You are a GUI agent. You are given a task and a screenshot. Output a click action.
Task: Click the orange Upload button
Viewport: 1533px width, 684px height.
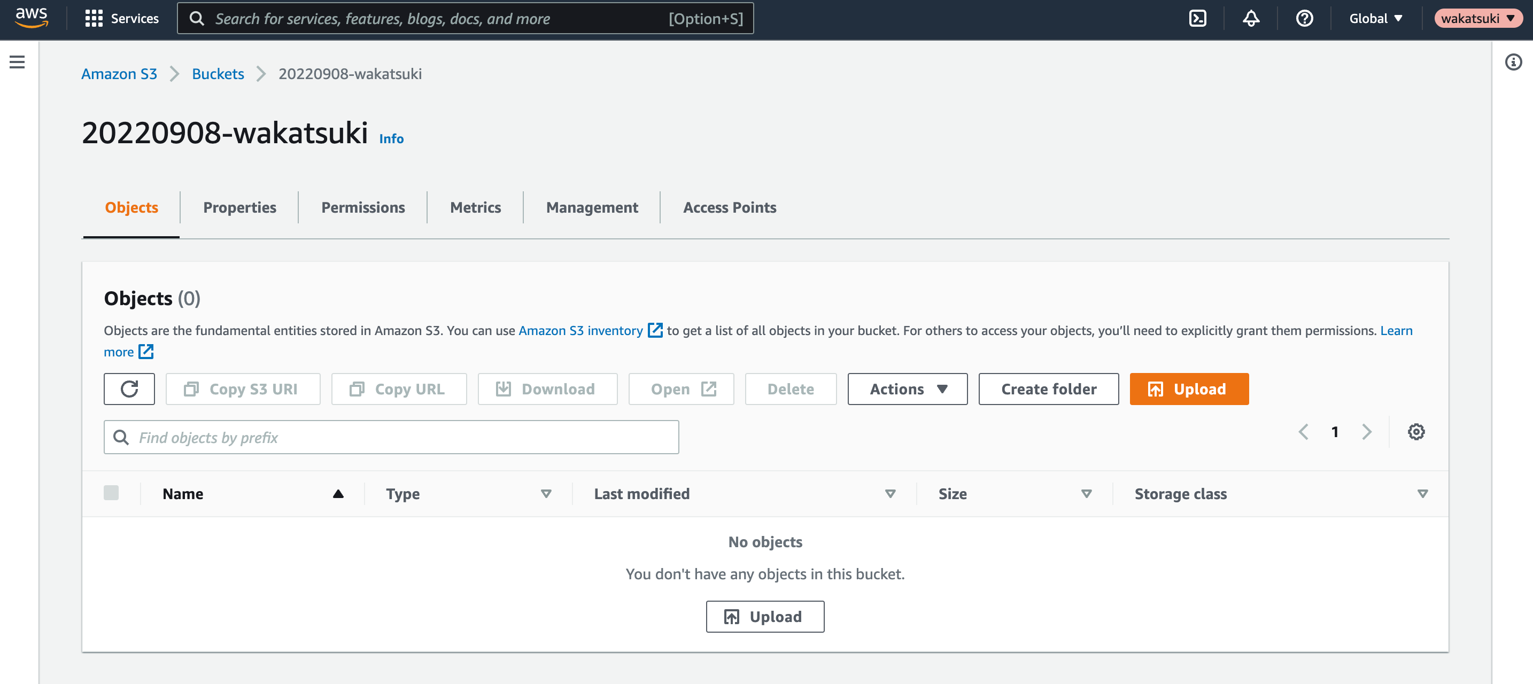1188,389
